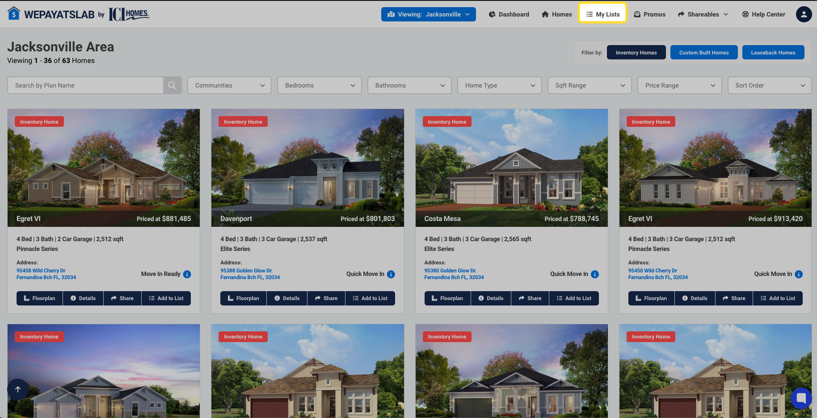The height and width of the screenshot is (418, 817).
Task: Click the Egret VI $881,485 home photo
Action: pyautogui.click(x=104, y=168)
